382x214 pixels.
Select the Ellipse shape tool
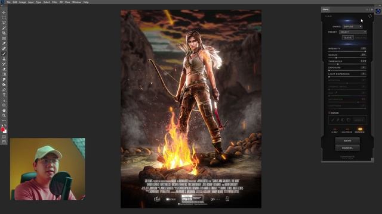[4, 105]
